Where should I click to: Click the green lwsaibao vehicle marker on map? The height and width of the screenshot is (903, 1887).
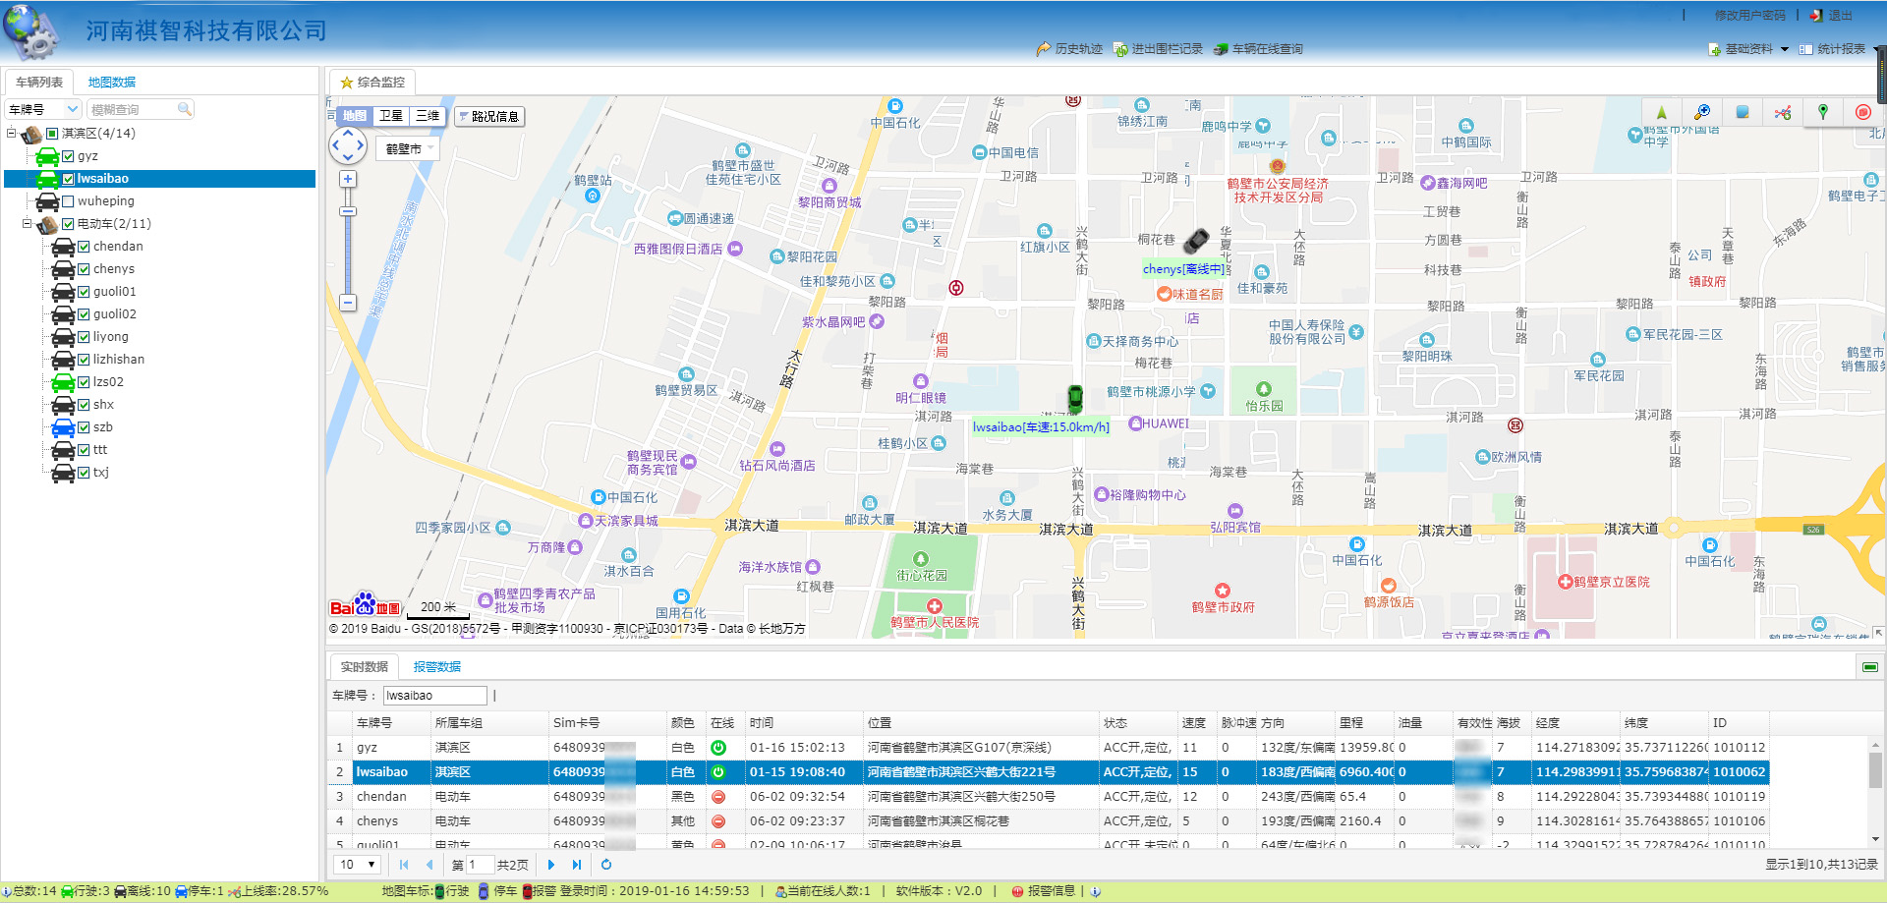tap(1075, 399)
